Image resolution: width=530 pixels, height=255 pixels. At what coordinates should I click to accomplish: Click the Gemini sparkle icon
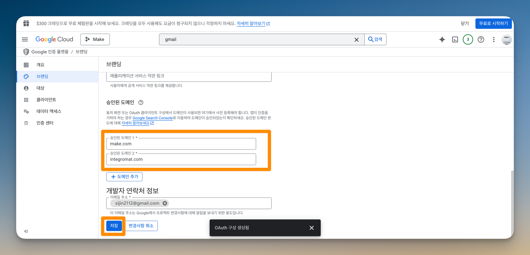coord(442,39)
